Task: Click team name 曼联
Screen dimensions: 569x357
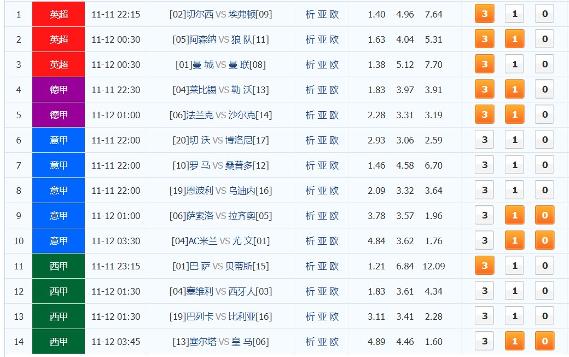Action: pyautogui.click(x=239, y=65)
